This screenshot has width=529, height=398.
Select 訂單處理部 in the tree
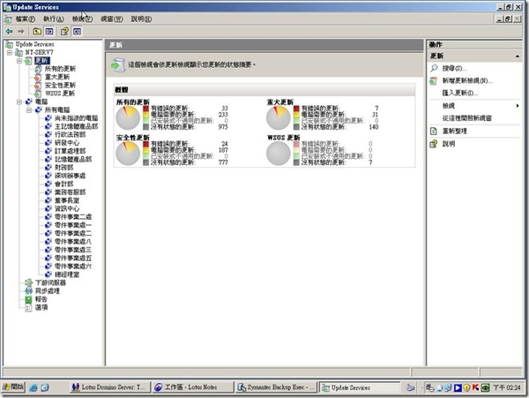[x=71, y=151]
